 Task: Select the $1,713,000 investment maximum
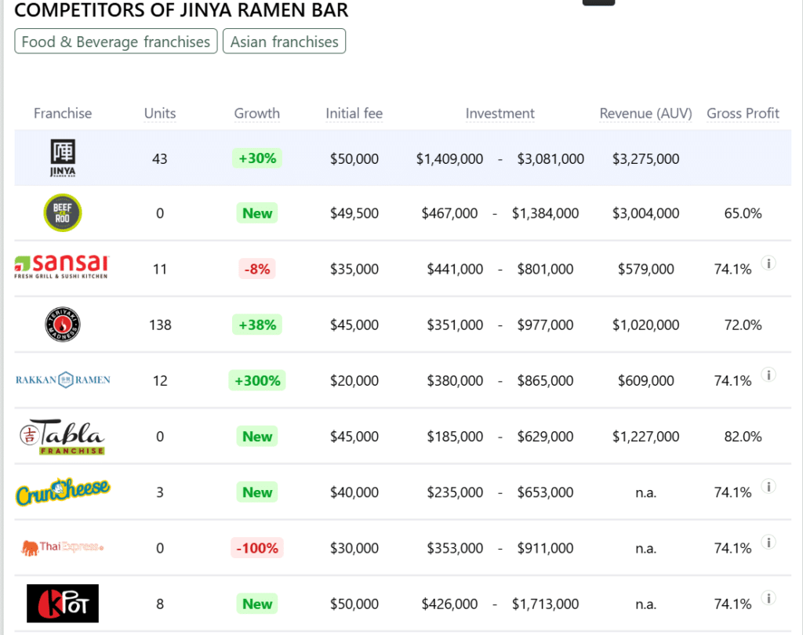[x=546, y=604]
